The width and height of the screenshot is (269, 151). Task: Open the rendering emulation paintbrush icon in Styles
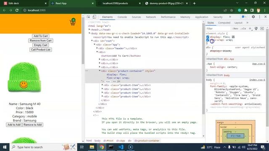[x=256, y=29]
